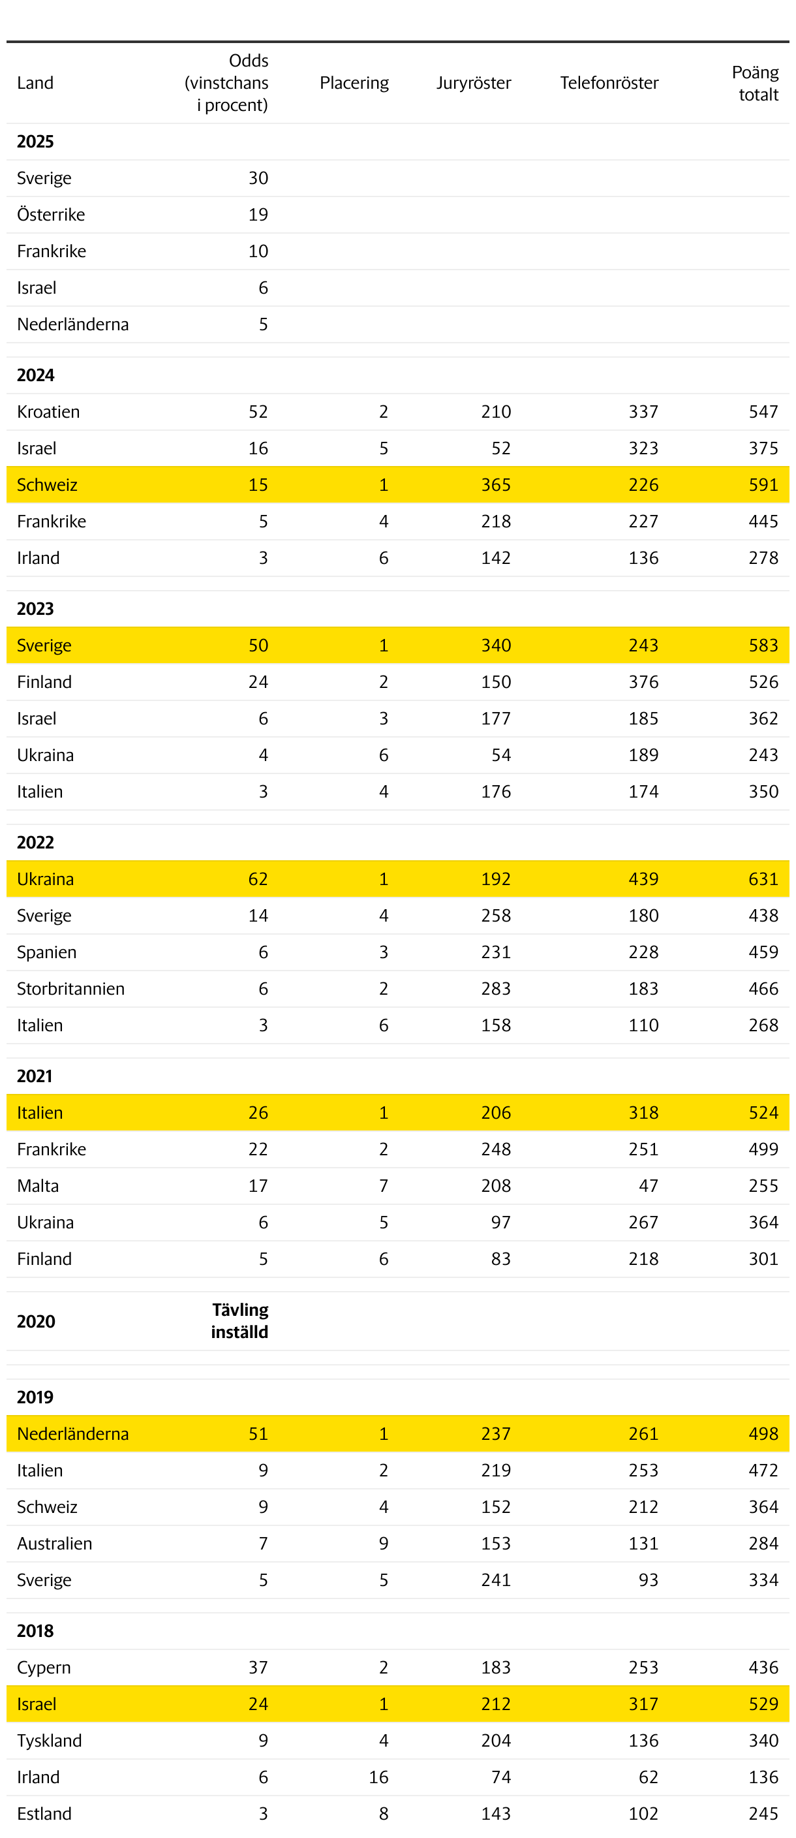Click the Placering column header

(x=354, y=83)
